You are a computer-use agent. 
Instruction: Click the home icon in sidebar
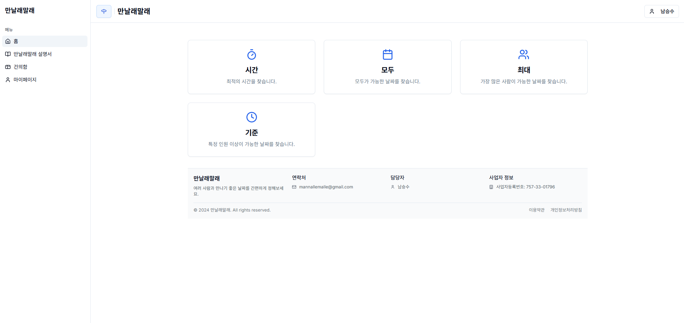(8, 41)
